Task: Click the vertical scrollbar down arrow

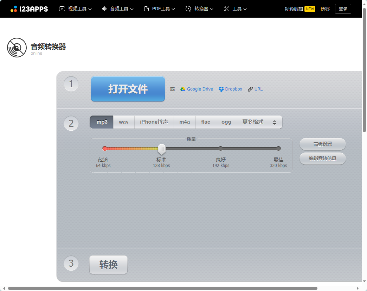Action: click(365, 281)
